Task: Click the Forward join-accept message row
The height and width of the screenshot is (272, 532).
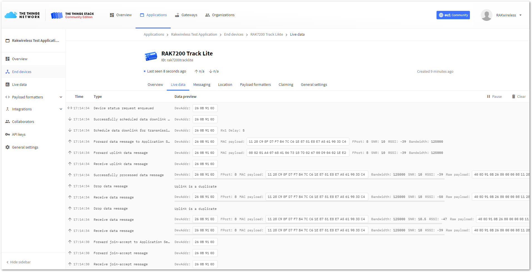Action: tap(298, 253)
